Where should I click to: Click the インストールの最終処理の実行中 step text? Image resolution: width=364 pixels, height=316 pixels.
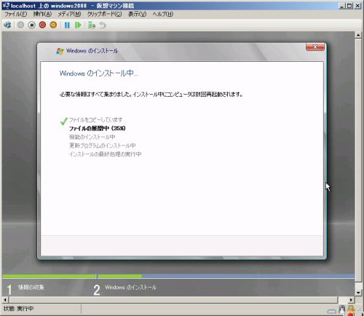(x=106, y=154)
